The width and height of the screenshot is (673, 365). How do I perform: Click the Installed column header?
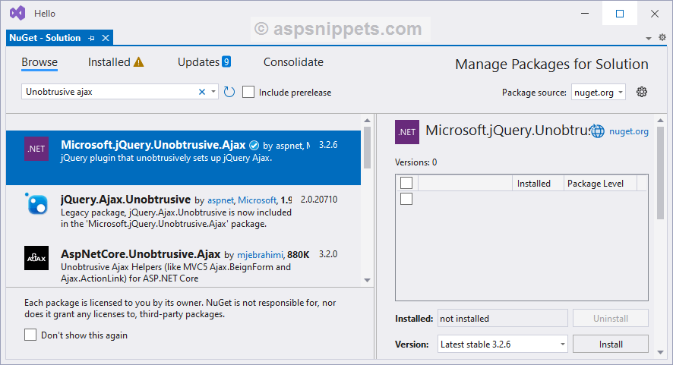(537, 183)
